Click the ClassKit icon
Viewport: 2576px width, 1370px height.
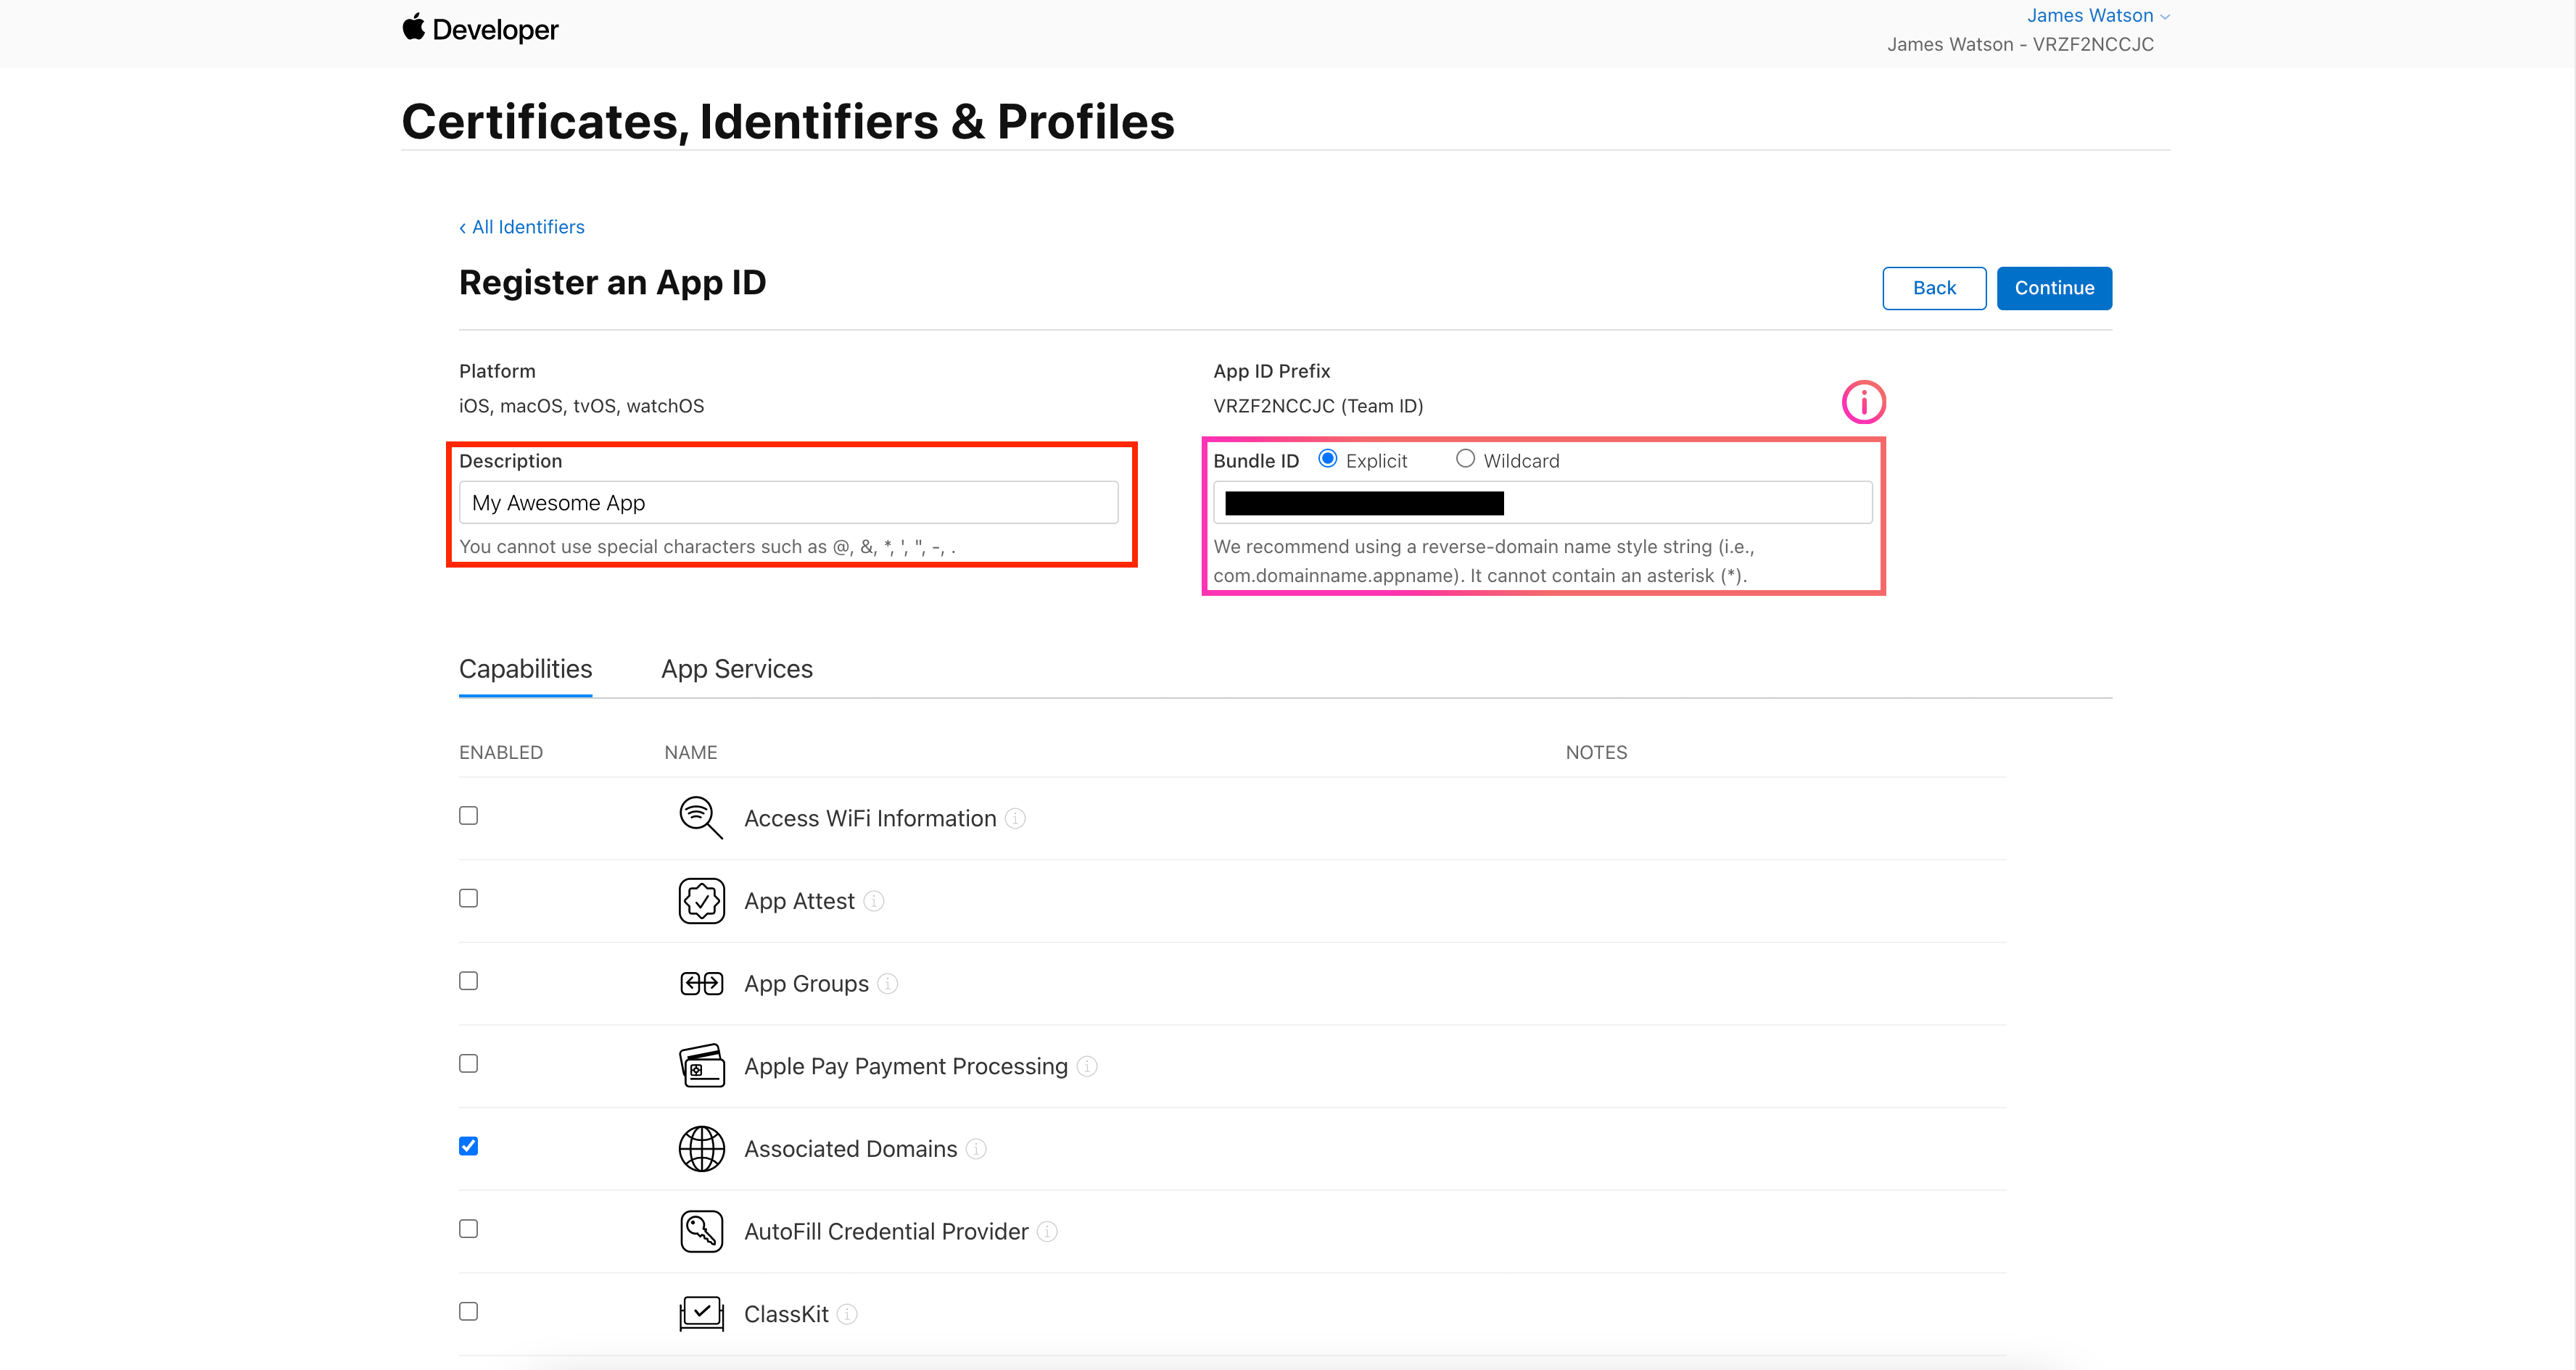pyautogui.click(x=701, y=1314)
